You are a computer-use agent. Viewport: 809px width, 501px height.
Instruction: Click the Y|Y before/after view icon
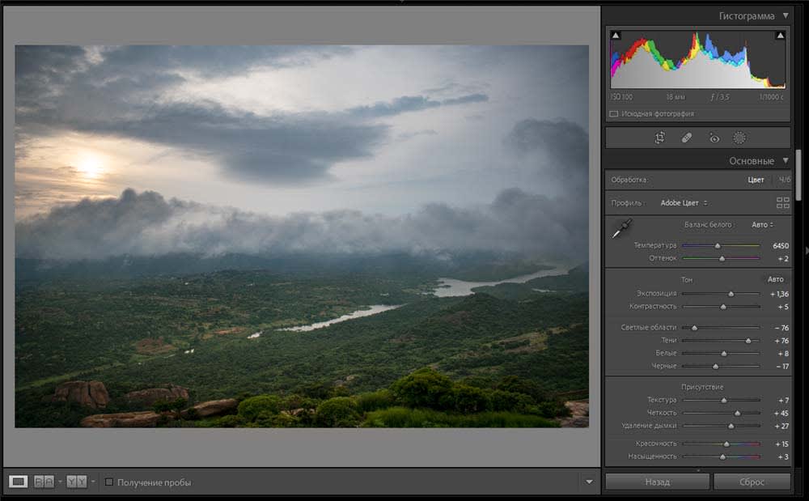tap(76, 482)
